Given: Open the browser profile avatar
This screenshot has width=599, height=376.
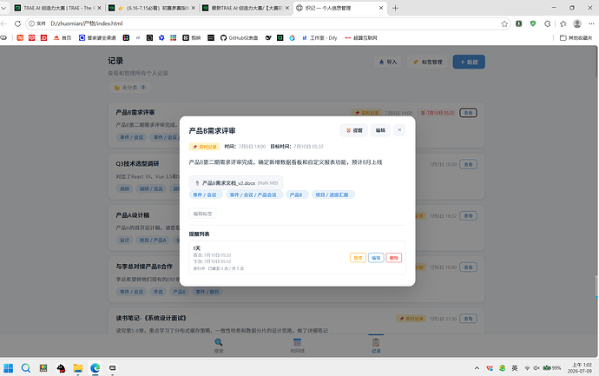Looking at the screenshot, I should coord(577,23).
